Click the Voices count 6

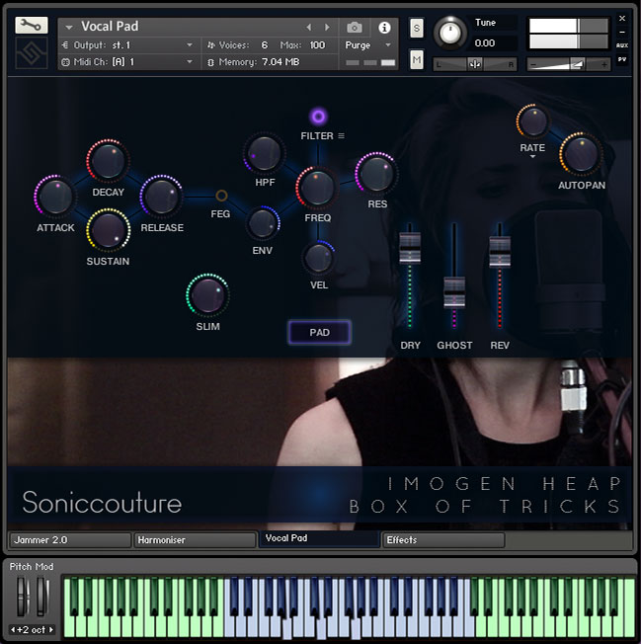[265, 45]
